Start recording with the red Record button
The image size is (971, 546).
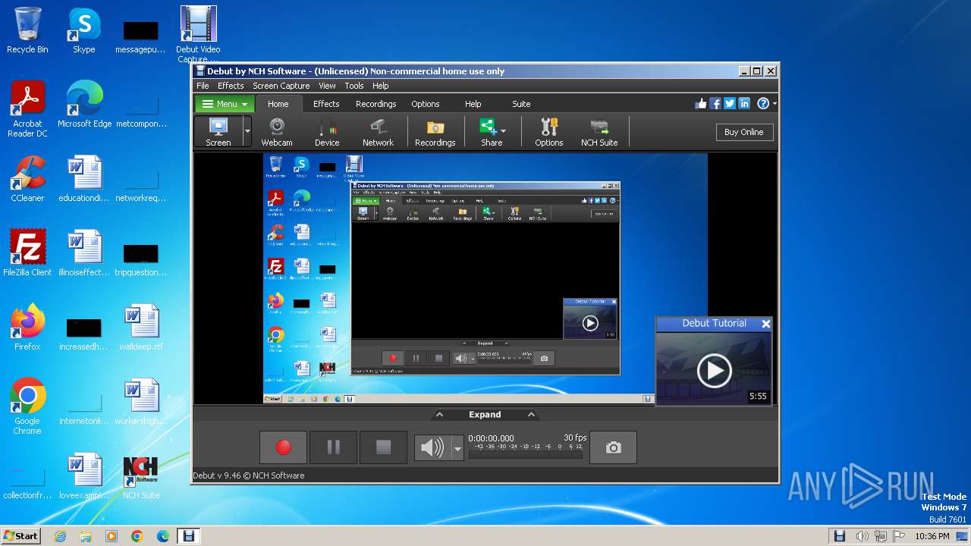[283, 447]
